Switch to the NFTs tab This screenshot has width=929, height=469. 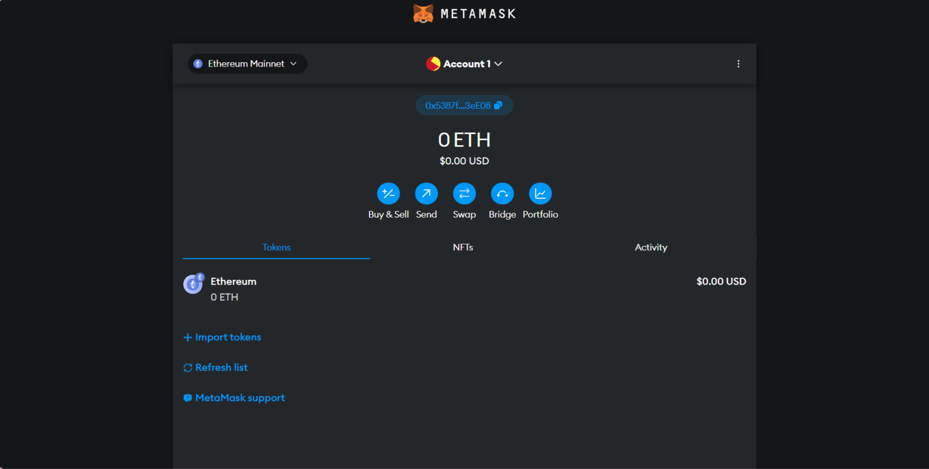click(463, 247)
